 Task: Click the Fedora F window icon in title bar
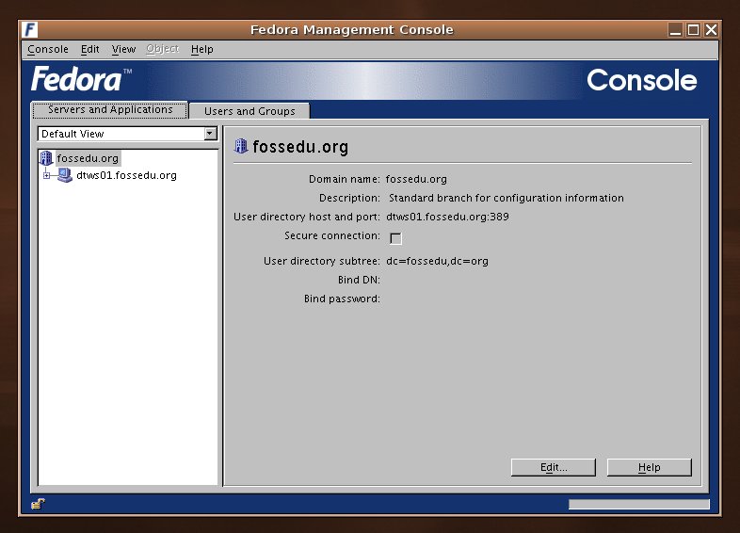pos(30,30)
